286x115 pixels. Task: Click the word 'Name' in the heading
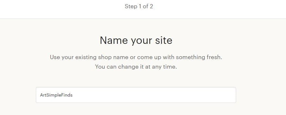[x=114, y=40]
